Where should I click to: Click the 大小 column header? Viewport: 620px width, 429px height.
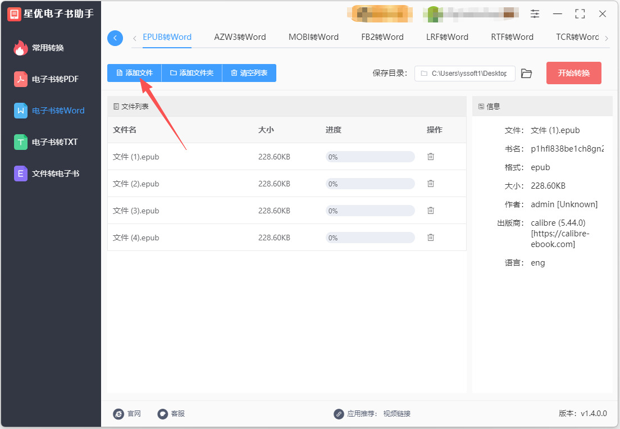(x=266, y=130)
